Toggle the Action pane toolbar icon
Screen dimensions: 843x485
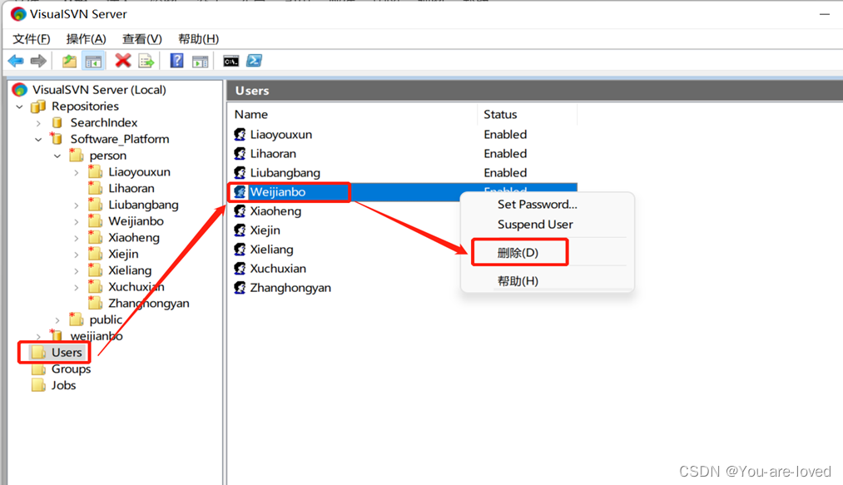(x=200, y=62)
